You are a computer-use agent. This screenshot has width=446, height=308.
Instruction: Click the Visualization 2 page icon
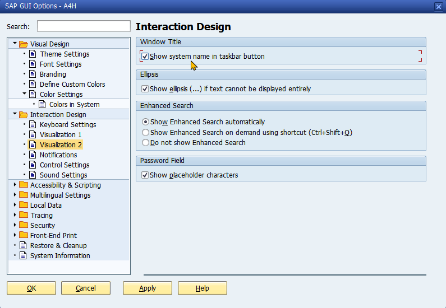[33, 145]
